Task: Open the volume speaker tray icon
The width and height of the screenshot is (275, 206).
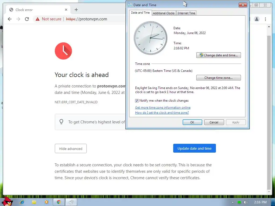Action: (245, 202)
